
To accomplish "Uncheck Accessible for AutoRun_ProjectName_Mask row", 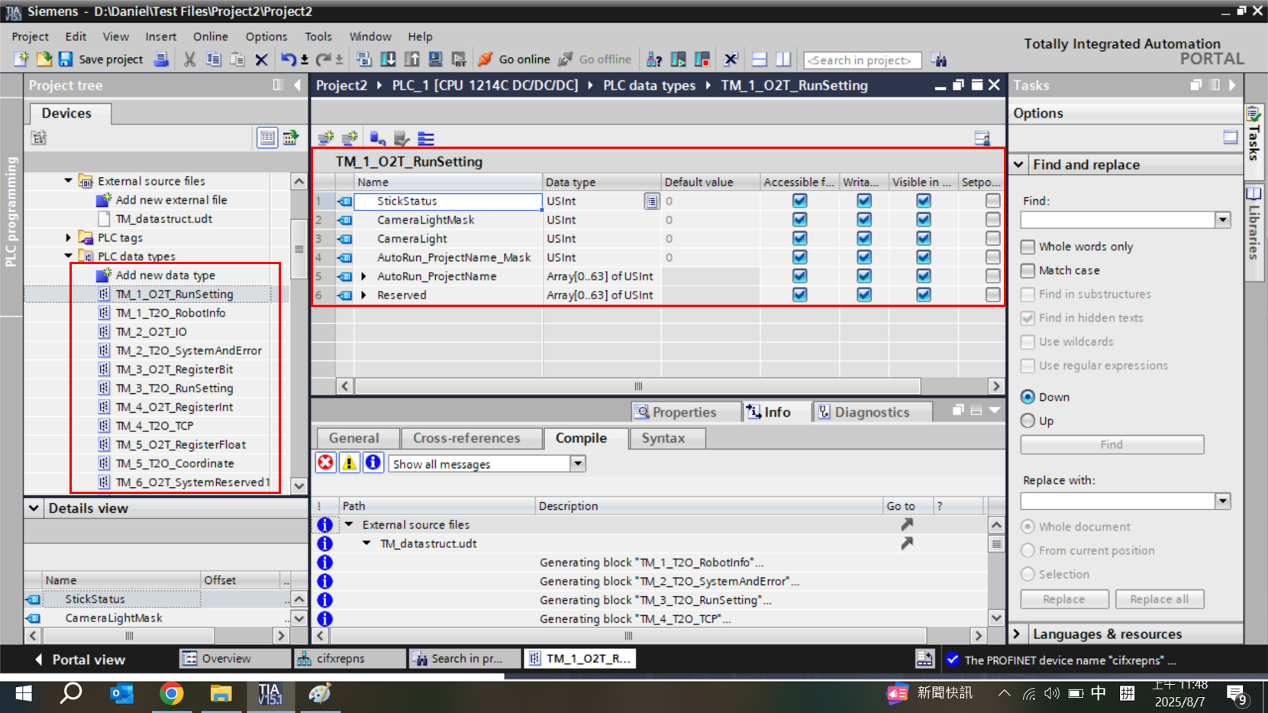I will tap(799, 257).
